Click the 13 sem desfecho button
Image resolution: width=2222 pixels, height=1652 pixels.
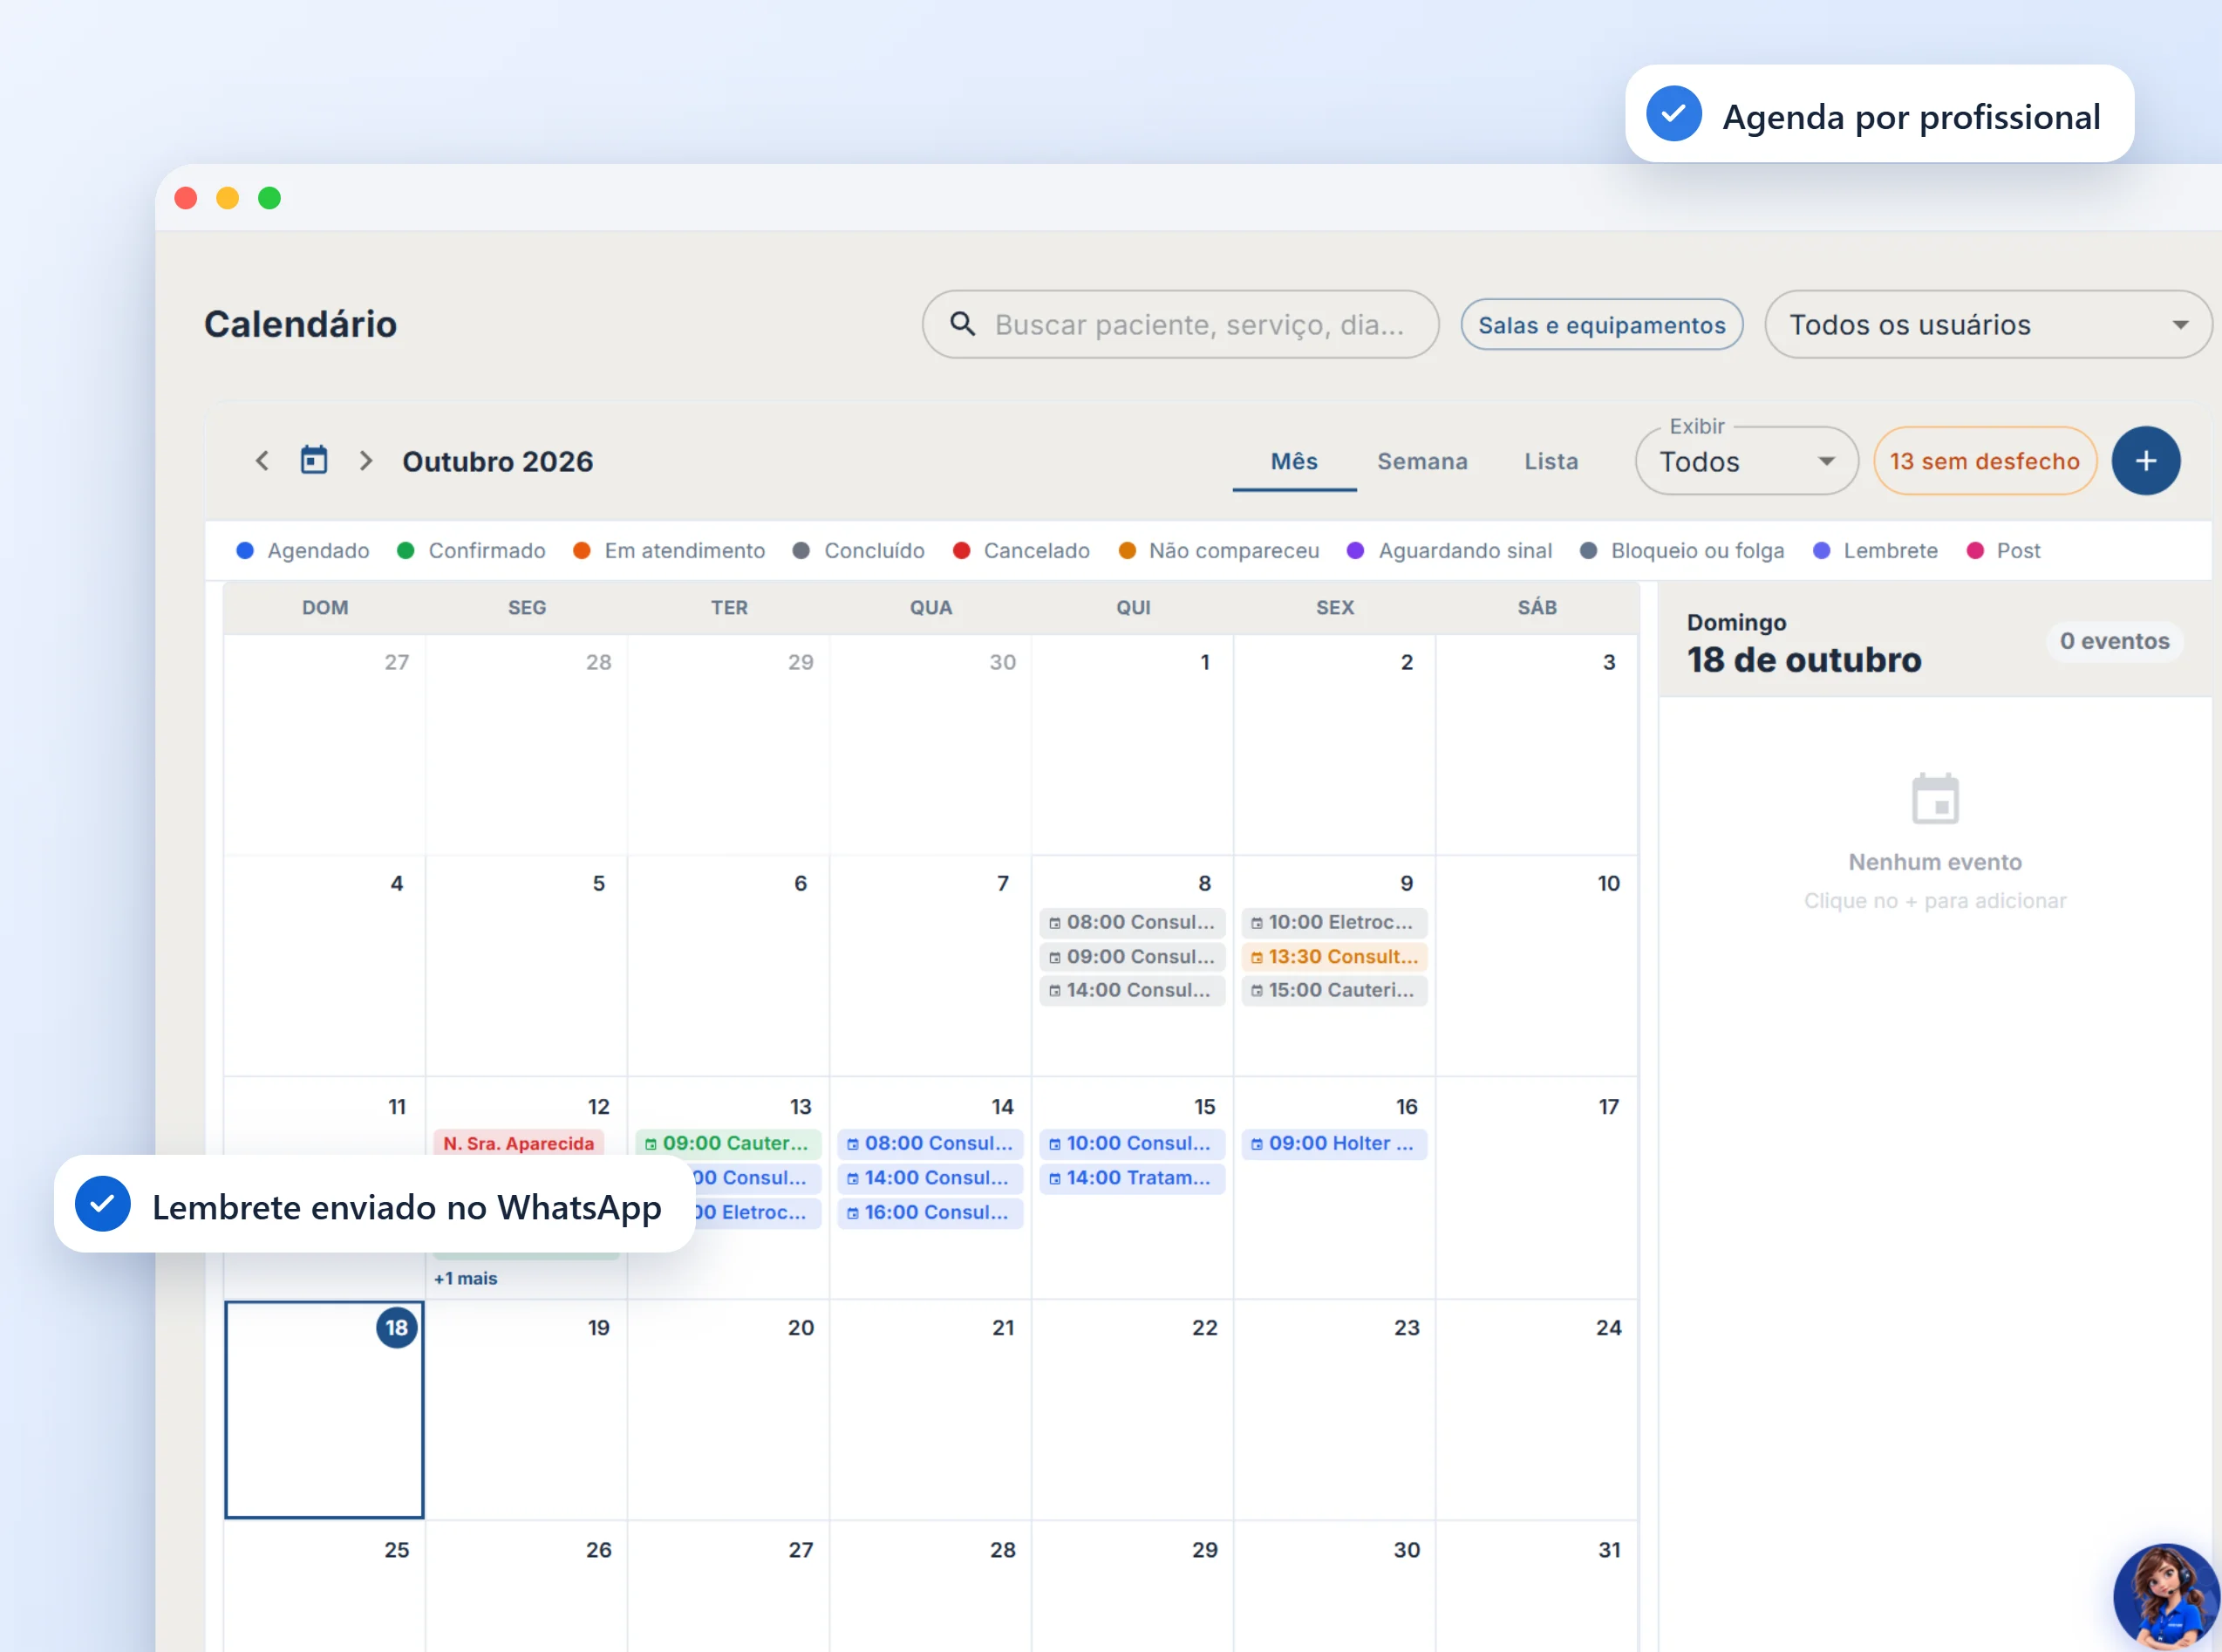pyautogui.click(x=1984, y=461)
